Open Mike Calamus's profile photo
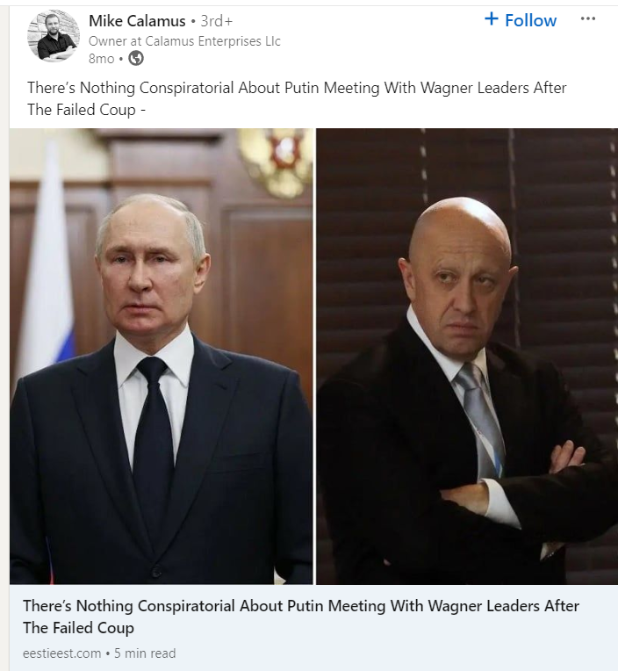The width and height of the screenshot is (618, 671). click(54, 36)
